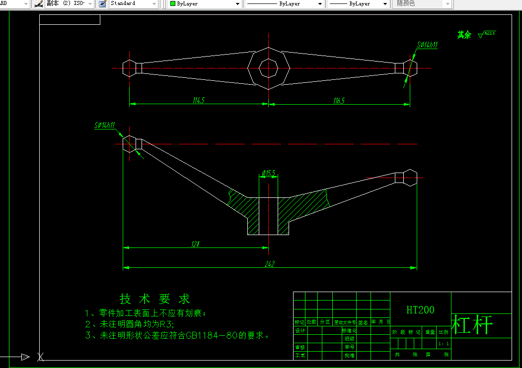Open the 副本 (2) ISO- dimension style dropdown
The image size is (522, 368).
91,3
